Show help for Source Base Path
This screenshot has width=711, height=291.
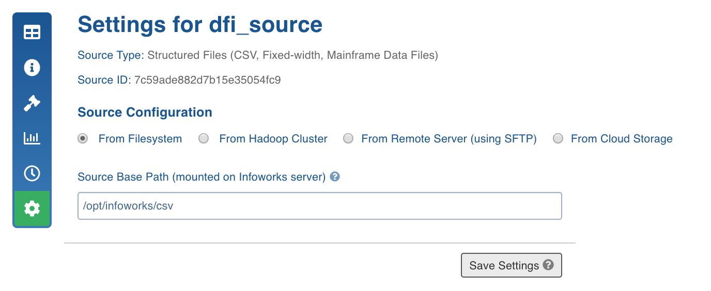335,176
